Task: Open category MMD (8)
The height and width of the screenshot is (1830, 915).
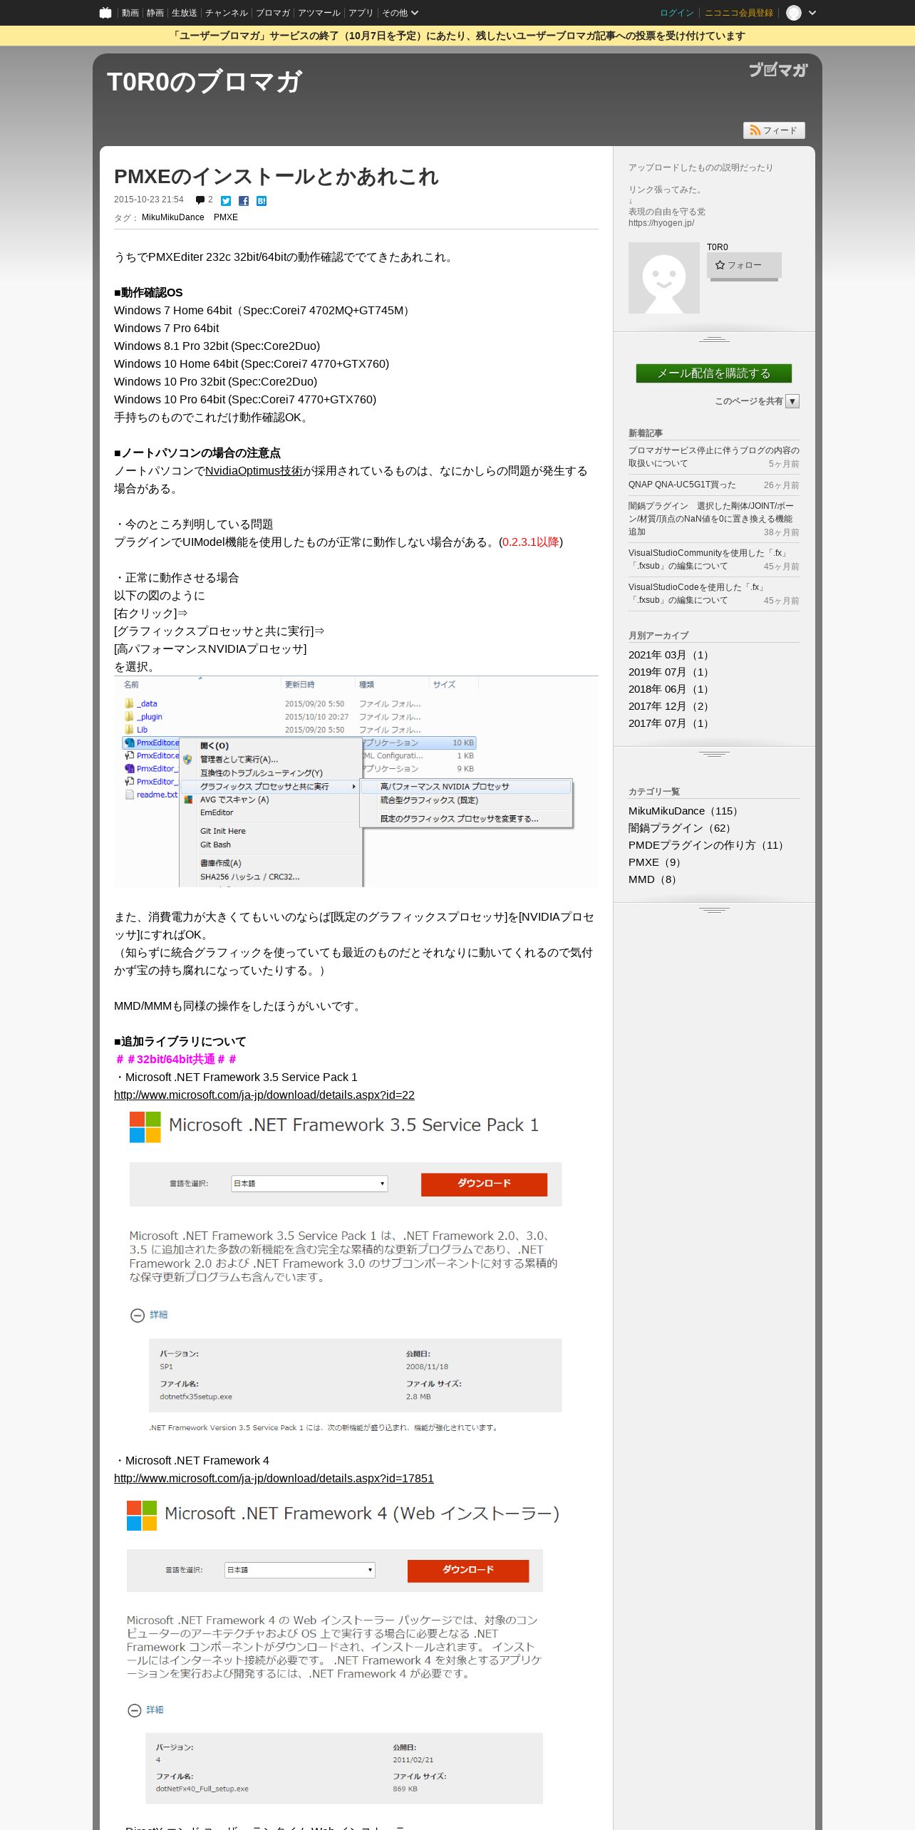Action: (653, 879)
